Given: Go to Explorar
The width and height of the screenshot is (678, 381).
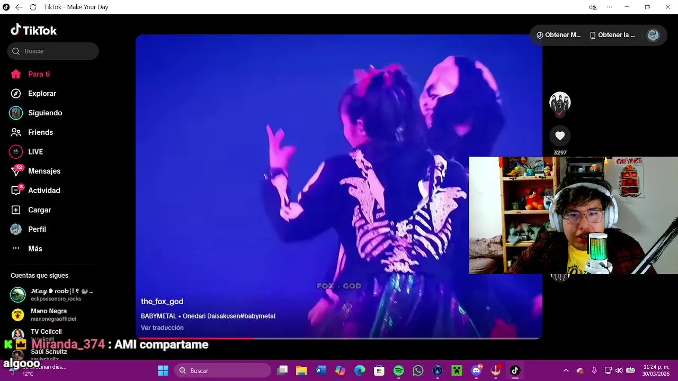Looking at the screenshot, I should pos(42,94).
